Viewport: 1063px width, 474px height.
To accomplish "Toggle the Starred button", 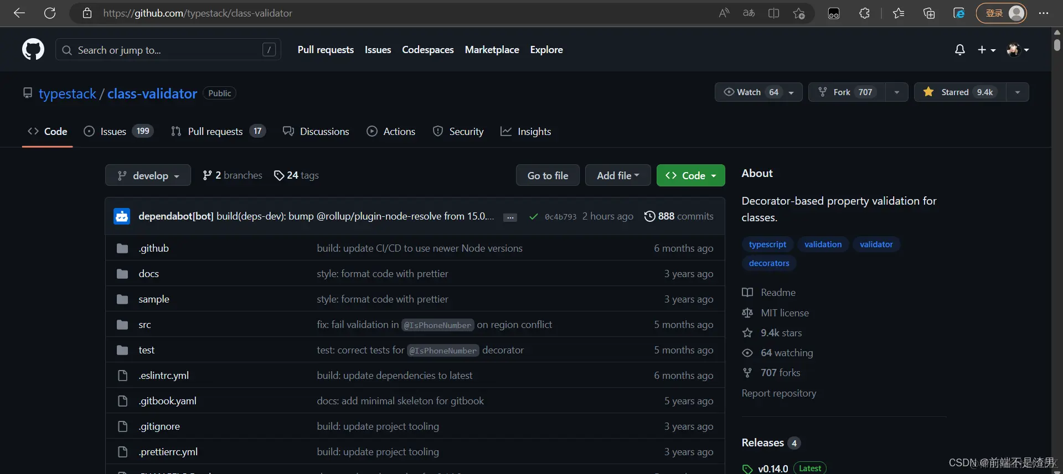I will tap(960, 92).
